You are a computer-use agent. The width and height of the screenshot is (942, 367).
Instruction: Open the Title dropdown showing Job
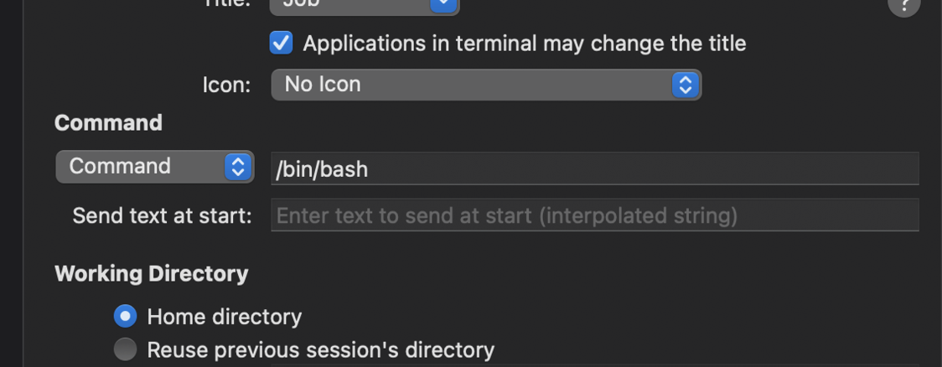click(x=364, y=5)
